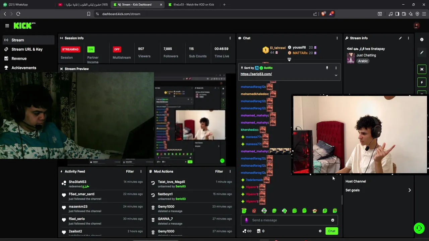429x241 pixels.
Task: Open the Stream info three-dot menu
Action: [408, 38]
